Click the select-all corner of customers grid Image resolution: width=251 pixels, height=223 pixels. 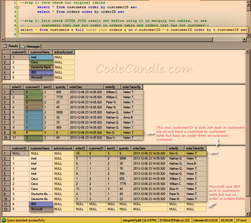6,52
